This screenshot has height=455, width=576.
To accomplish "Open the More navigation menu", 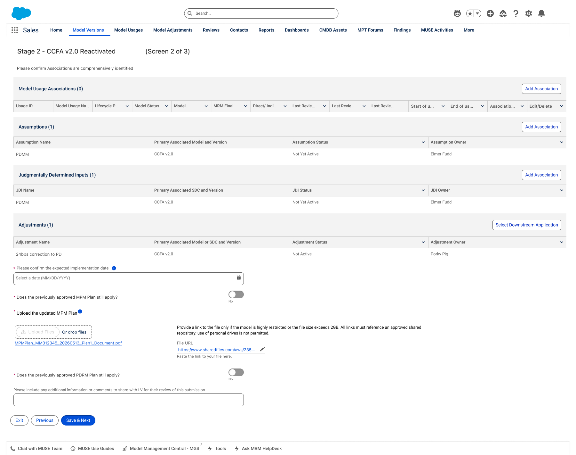I will click(x=469, y=30).
